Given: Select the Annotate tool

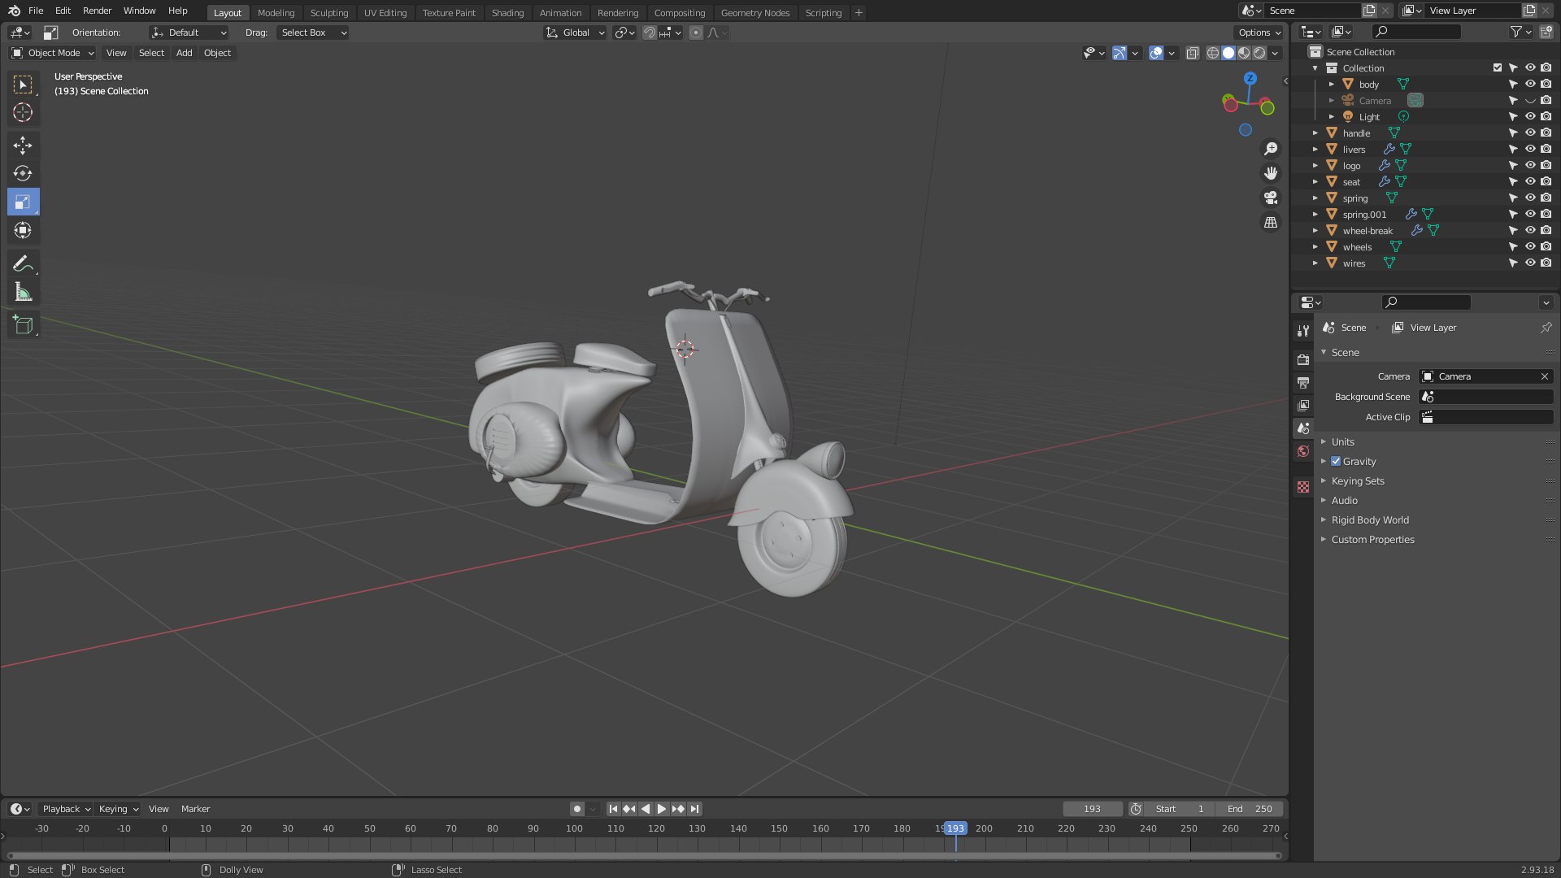Looking at the screenshot, I should (x=23, y=263).
